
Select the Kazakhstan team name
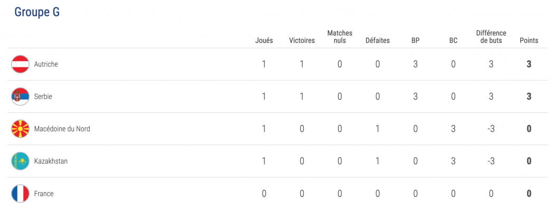tap(51, 161)
